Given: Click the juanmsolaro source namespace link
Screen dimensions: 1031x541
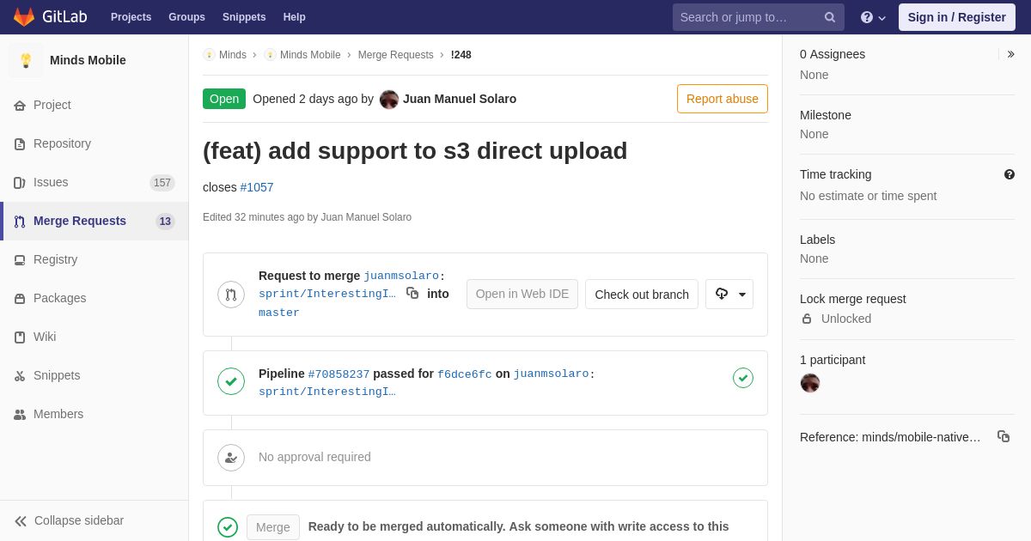Looking at the screenshot, I should (x=401, y=277).
